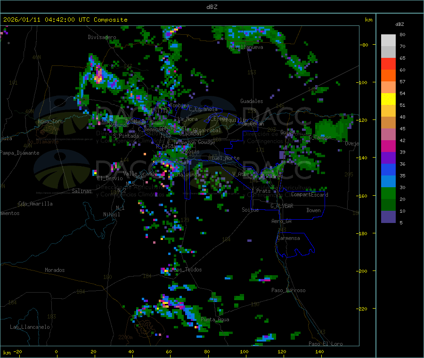Screen dimensions: 424x358
Task: Click the -200 km vertical axis tick
Action: (x=363, y=271)
